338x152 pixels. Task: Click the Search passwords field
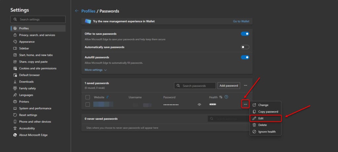pos(195,86)
